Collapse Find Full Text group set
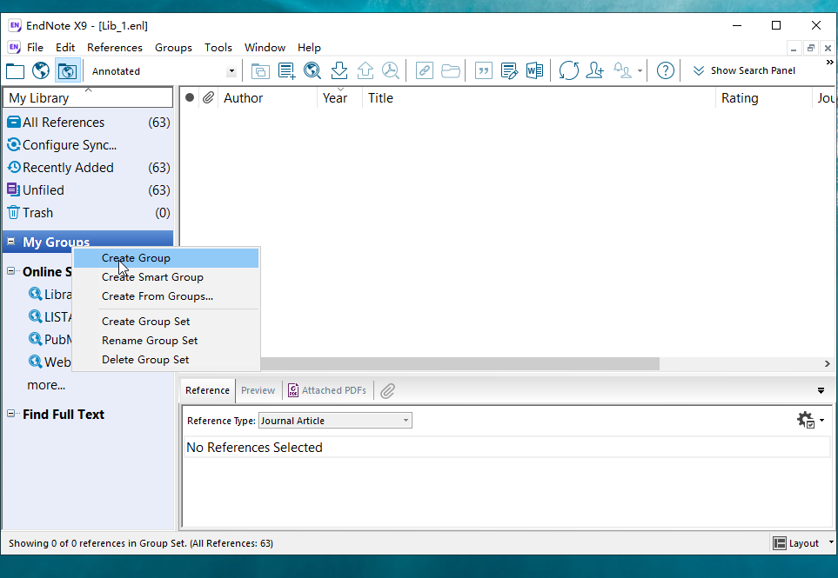Viewport: 838px width, 578px height. tap(10, 414)
